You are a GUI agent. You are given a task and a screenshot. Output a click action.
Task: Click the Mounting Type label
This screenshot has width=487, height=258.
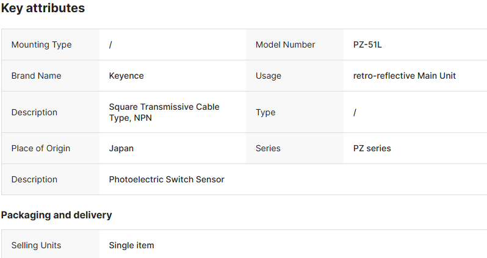[41, 45]
